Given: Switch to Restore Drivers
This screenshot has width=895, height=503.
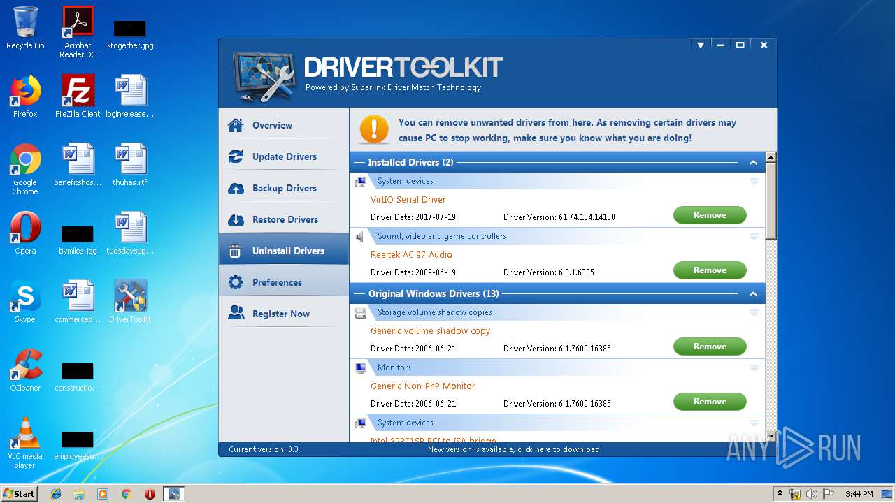Looking at the screenshot, I should (x=283, y=219).
